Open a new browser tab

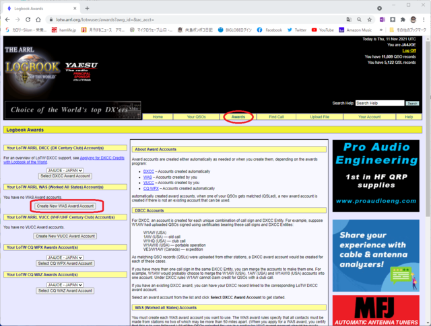(x=87, y=8)
